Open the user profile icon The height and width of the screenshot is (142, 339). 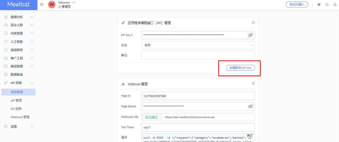(x=335, y=5)
